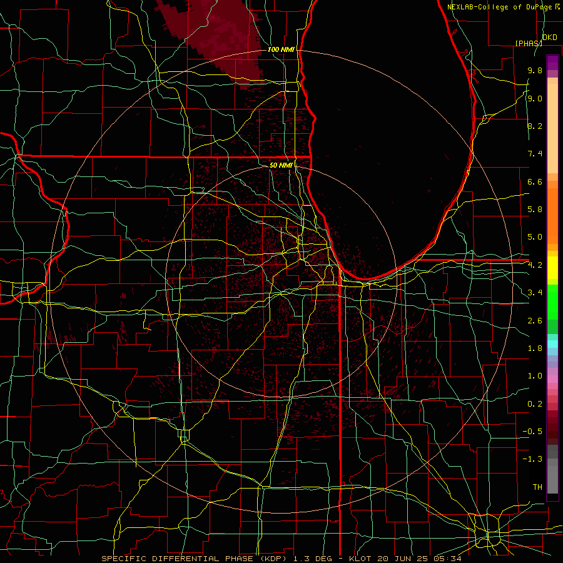Click the 0.2 value on the color scale

535,404
